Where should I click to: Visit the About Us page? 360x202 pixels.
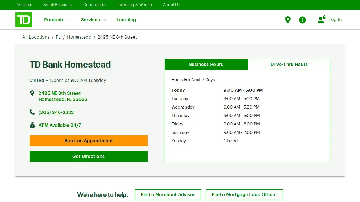(x=171, y=5)
